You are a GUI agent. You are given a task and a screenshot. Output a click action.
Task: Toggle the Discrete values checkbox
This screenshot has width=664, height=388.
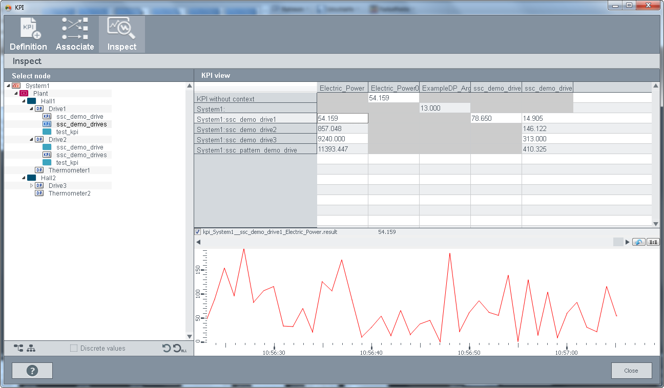pyautogui.click(x=74, y=349)
